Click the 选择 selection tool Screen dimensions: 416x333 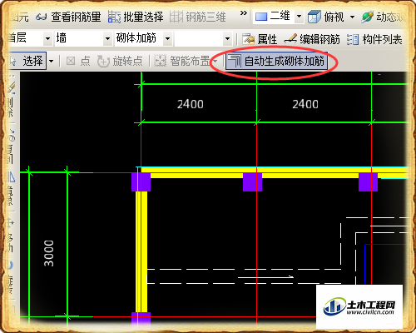27,61
